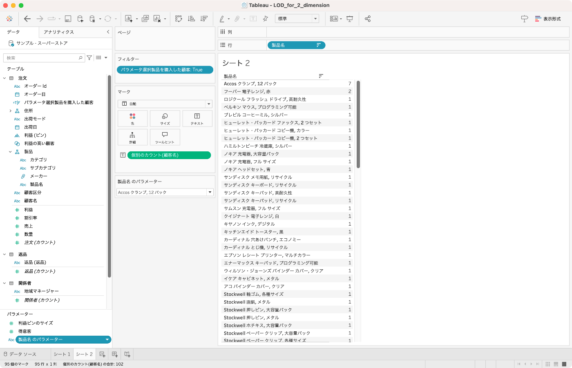Click the clear sheet icon
Viewport: 572px width, 368px height.
coord(157,19)
